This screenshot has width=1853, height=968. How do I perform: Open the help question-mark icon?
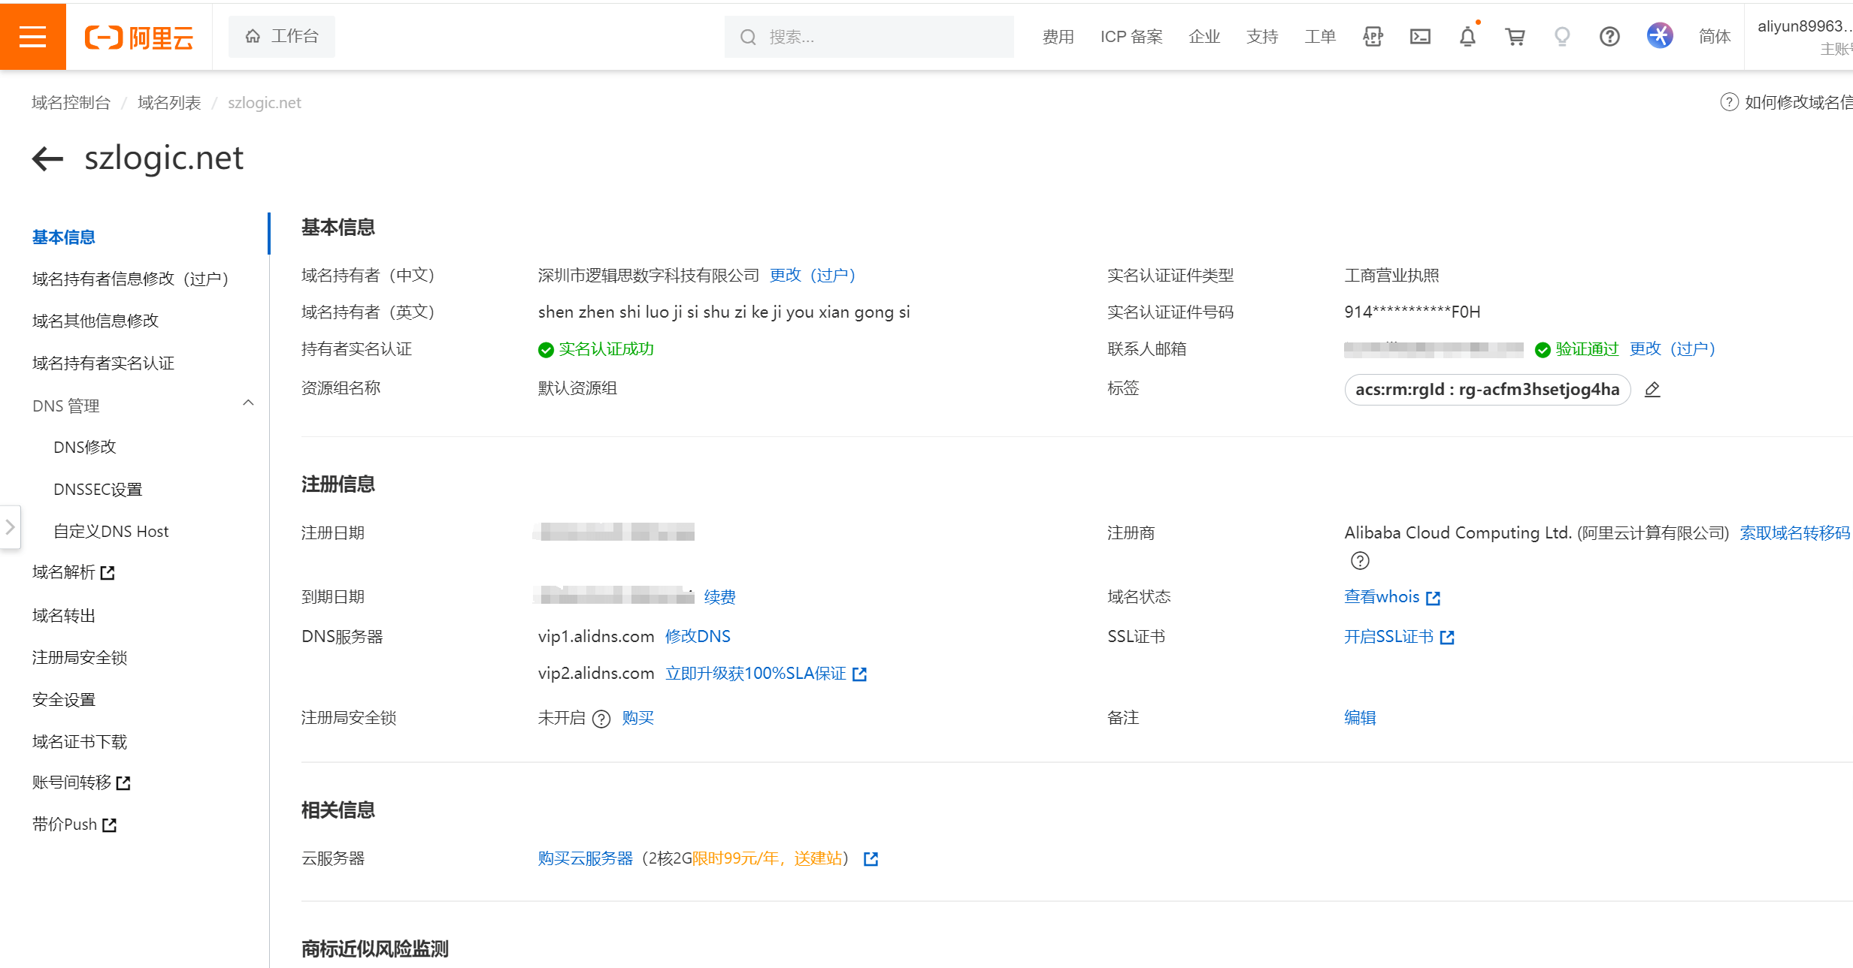(x=1609, y=36)
